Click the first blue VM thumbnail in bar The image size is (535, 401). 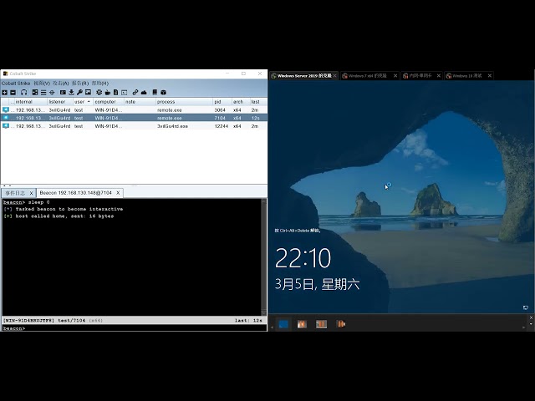click(283, 323)
